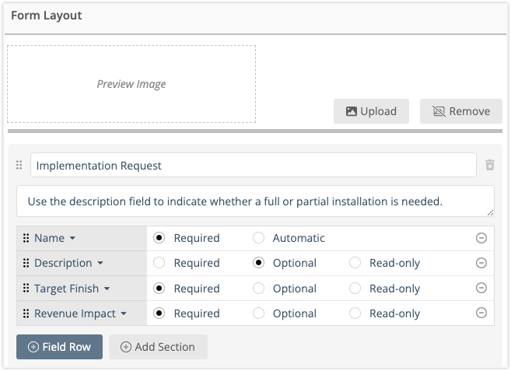
Task: Set Name field to Automatic
Action: [259, 238]
